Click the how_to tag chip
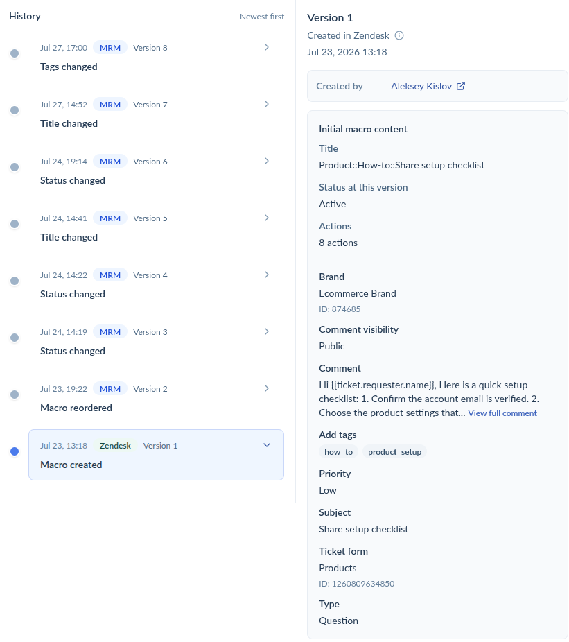569x642 pixels. [338, 452]
